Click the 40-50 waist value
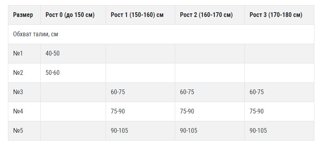 [x=53, y=54]
